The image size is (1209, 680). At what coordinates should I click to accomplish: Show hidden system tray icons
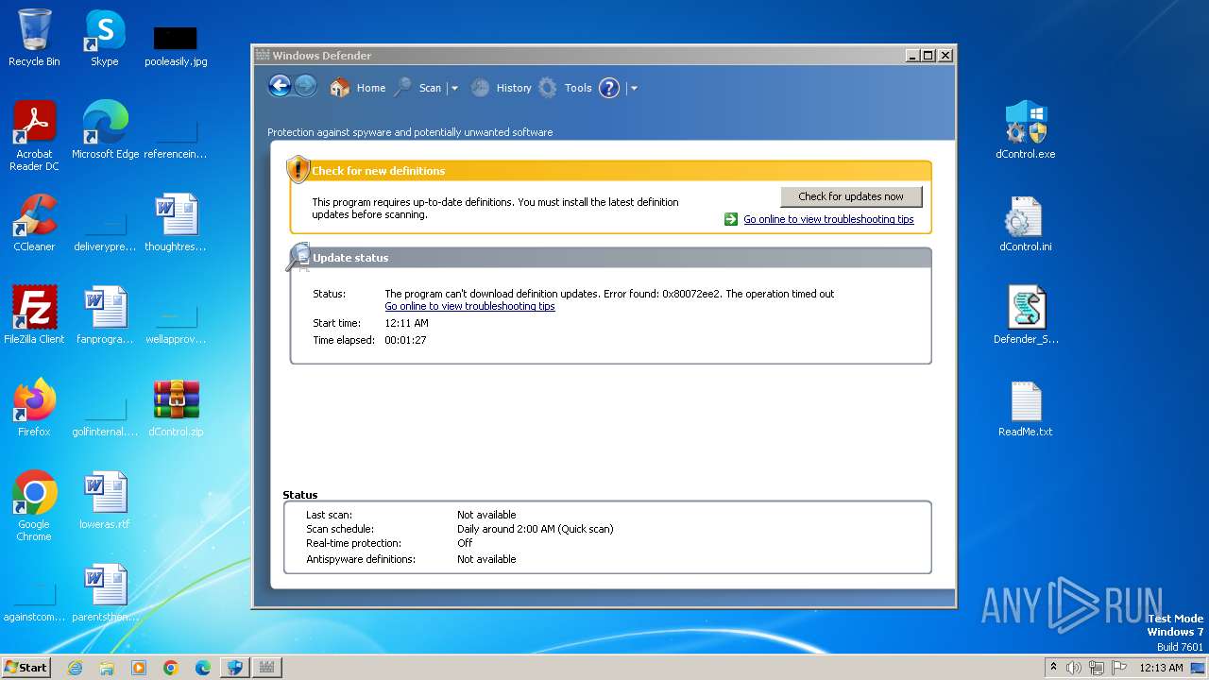tap(1053, 667)
